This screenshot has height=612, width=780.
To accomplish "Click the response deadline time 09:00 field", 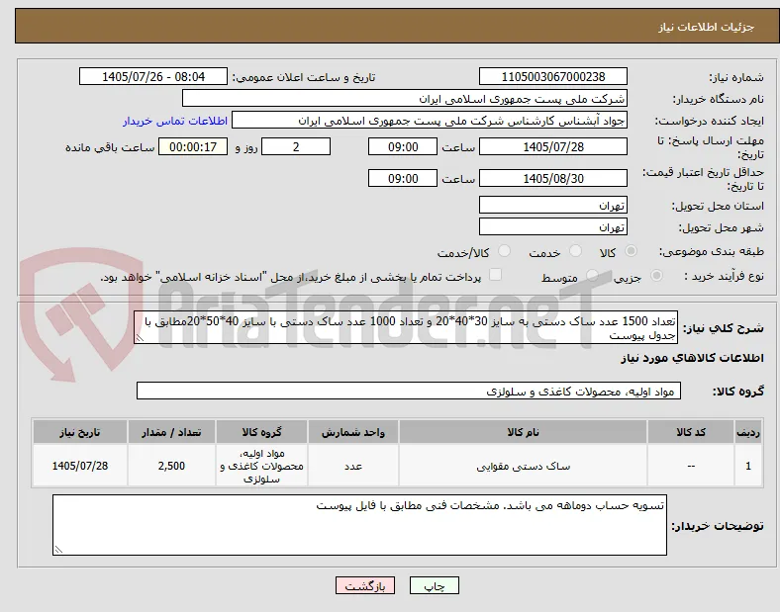I will [x=403, y=147].
